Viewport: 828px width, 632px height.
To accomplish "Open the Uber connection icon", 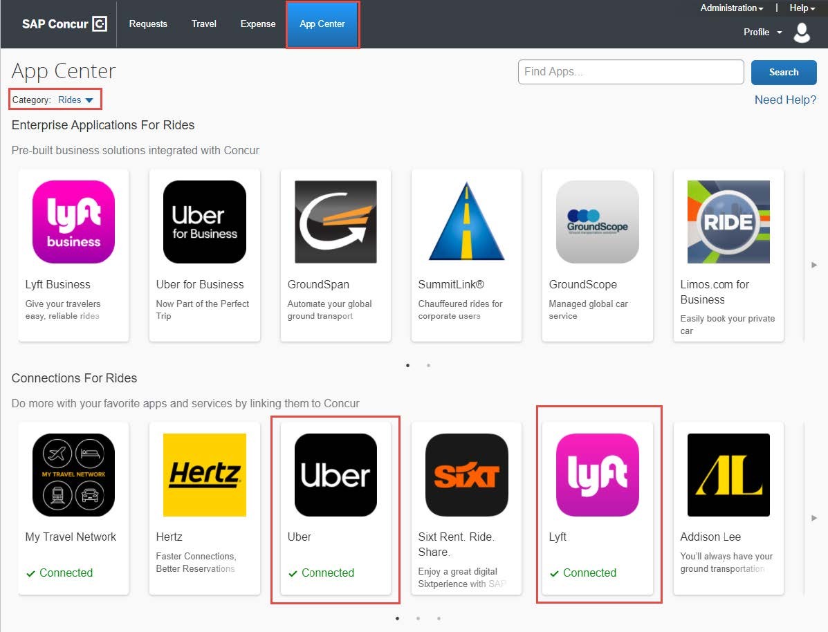I will pyautogui.click(x=336, y=474).
